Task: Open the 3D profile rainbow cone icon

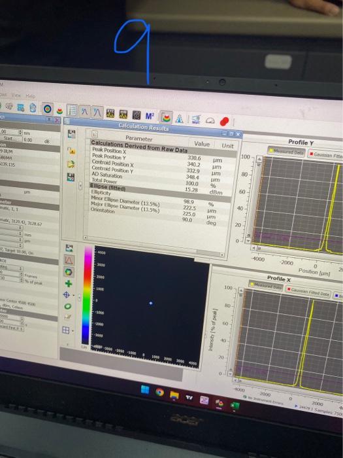Action: (x=59, y=111)
